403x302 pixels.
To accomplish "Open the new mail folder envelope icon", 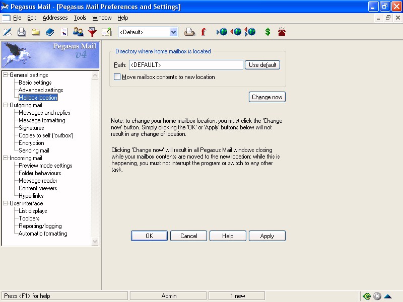I will coord(22,32).
